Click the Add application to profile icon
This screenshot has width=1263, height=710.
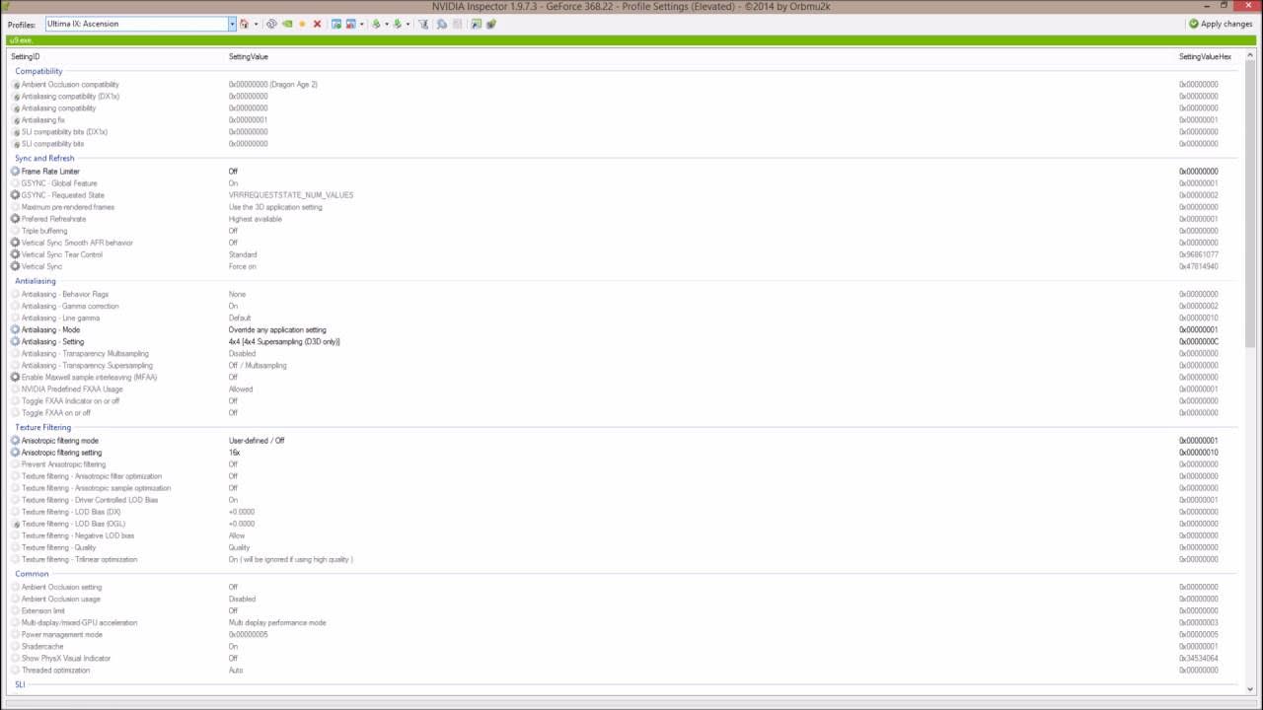(x=336, y=24)
